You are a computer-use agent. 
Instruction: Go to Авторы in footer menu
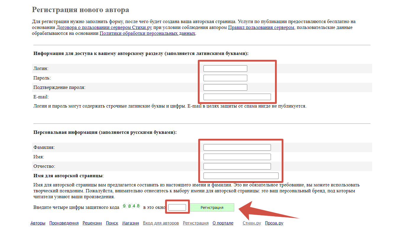click(x=38, y=223)
